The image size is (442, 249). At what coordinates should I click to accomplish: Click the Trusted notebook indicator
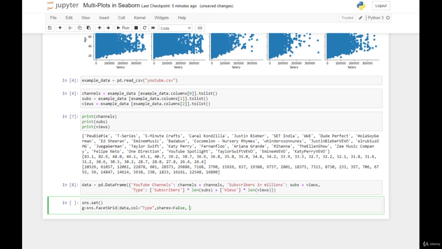click(347, 18)
